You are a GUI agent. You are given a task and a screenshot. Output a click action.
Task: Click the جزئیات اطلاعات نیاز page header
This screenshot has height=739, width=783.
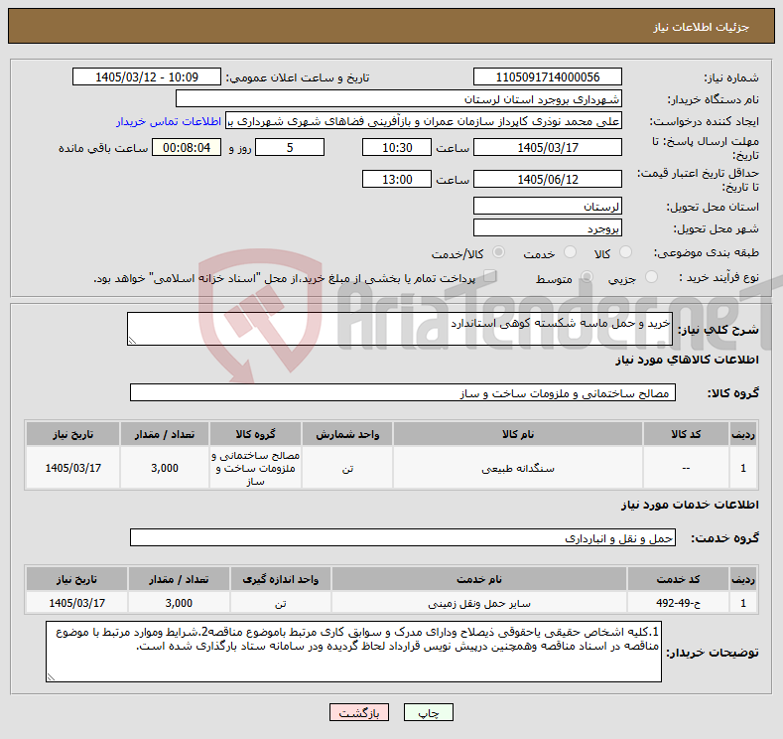701,27
